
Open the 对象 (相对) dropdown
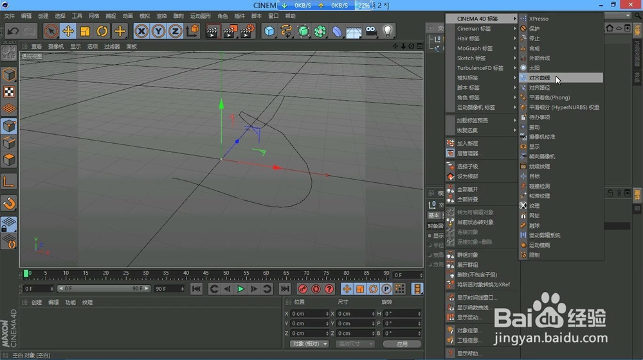pyautogui.click(x=309, y=344)
